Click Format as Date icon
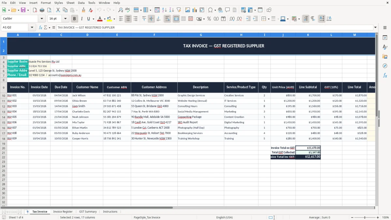Viewport: 391px width, 220px height. (x=223, y=19)
